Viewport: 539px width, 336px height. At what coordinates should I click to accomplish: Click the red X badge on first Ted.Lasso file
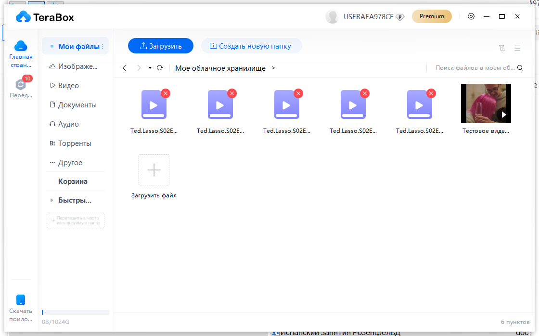point(166,93)
